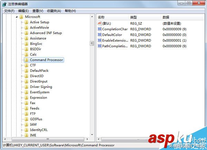Select the Assistance key
Image resolution: width=207 pixels, height=150 pixels.
tap(38, 38)
